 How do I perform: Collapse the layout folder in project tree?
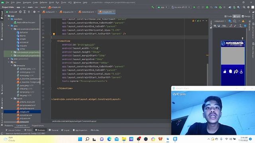pyautogui.click(x=12, y=99)
